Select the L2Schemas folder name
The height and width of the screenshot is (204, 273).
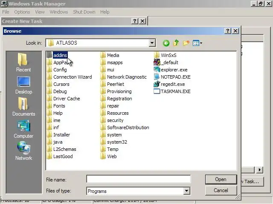pos(65,149)
